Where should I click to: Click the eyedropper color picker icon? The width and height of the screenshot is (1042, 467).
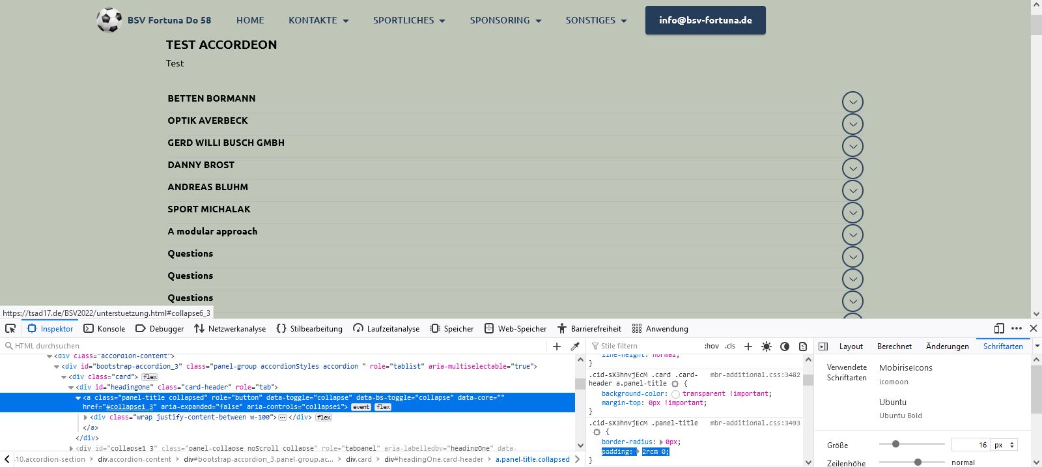575,347
